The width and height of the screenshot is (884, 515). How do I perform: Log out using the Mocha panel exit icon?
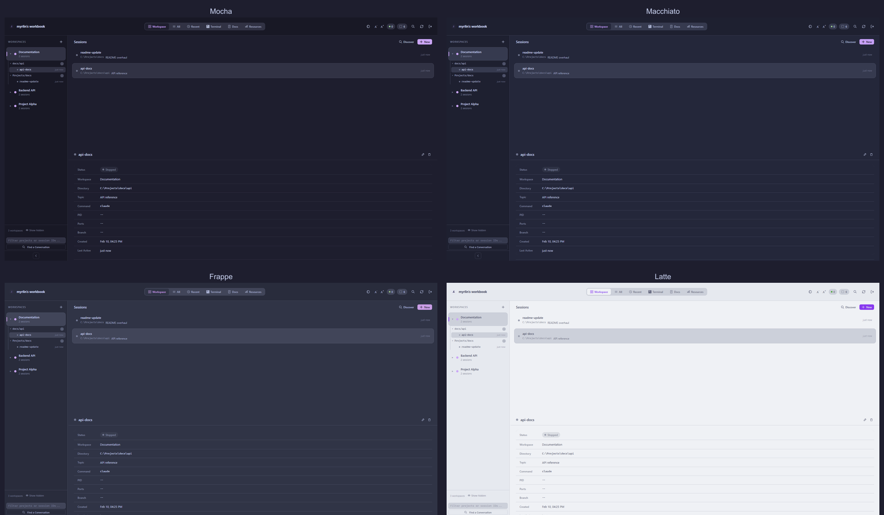[x=430, y=27]
